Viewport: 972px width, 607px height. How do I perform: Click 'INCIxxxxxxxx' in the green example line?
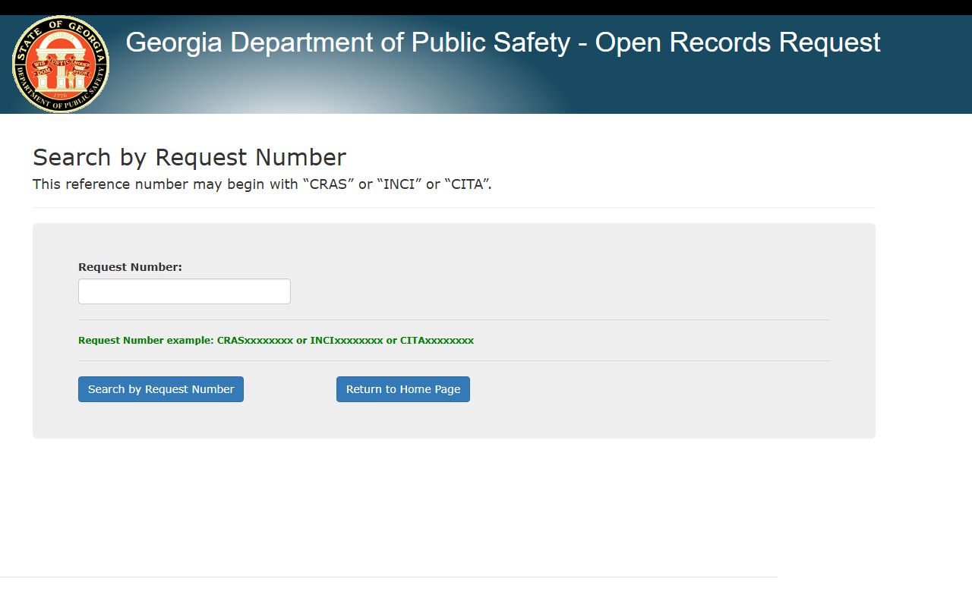[x=346, y=341]
